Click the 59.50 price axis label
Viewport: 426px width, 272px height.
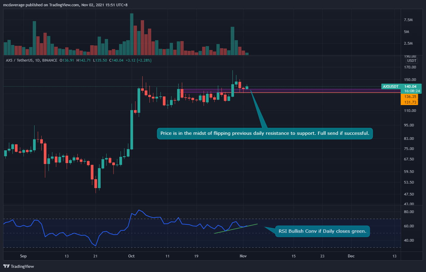pyautogui.click(x=409, y=172)
